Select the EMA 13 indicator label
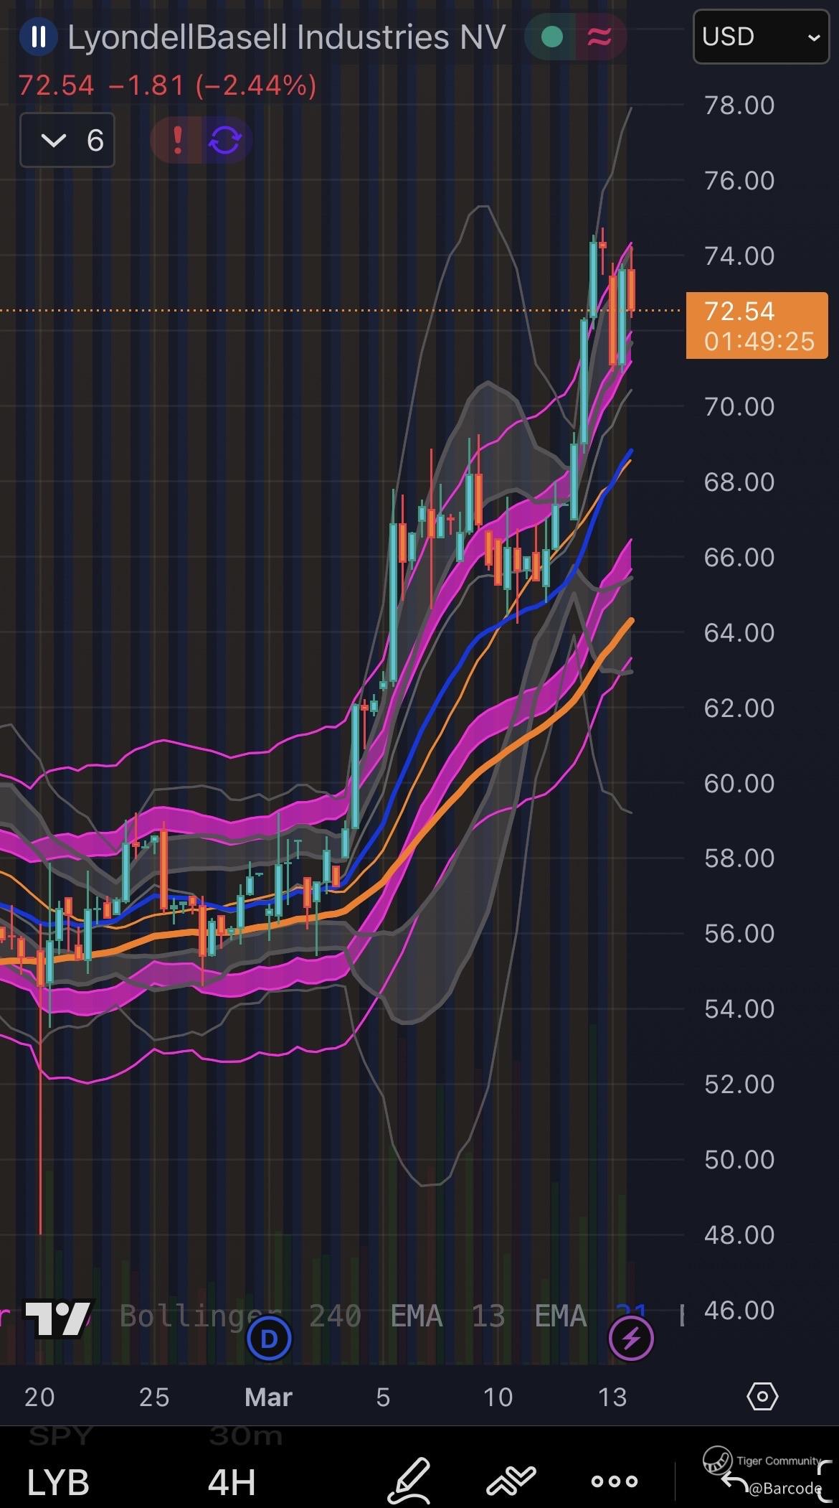 point(447,1316)
